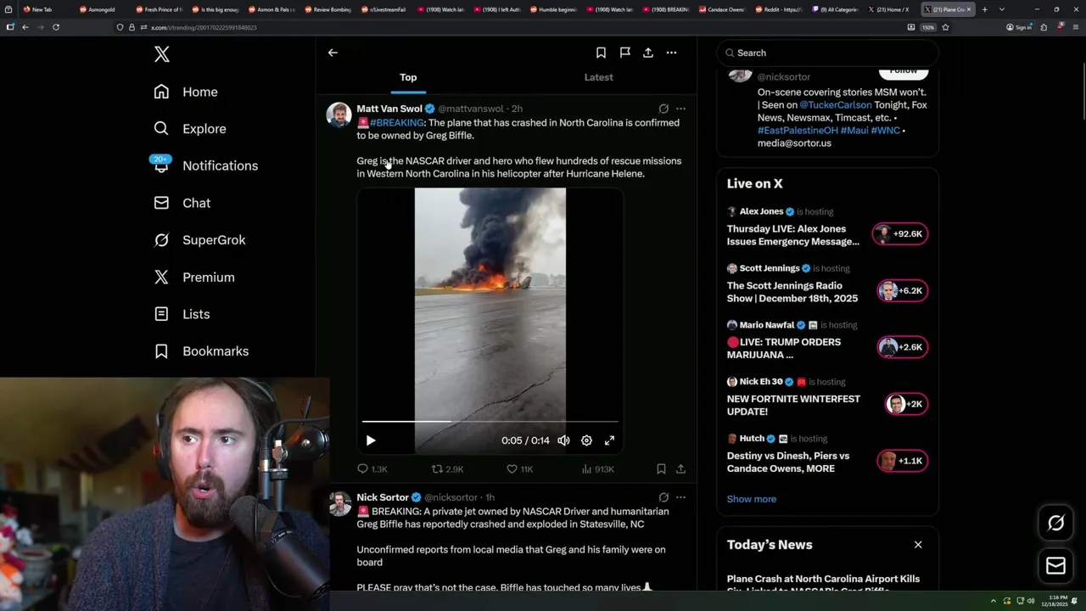Open Chat from the sidebar
1086x611 pixels.
coord(182,203)
